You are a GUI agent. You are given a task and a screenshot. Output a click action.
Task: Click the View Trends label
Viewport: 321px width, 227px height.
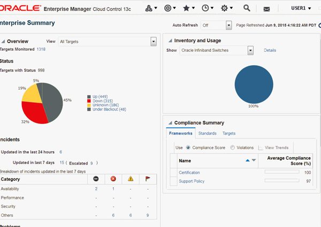pos(277,147)
